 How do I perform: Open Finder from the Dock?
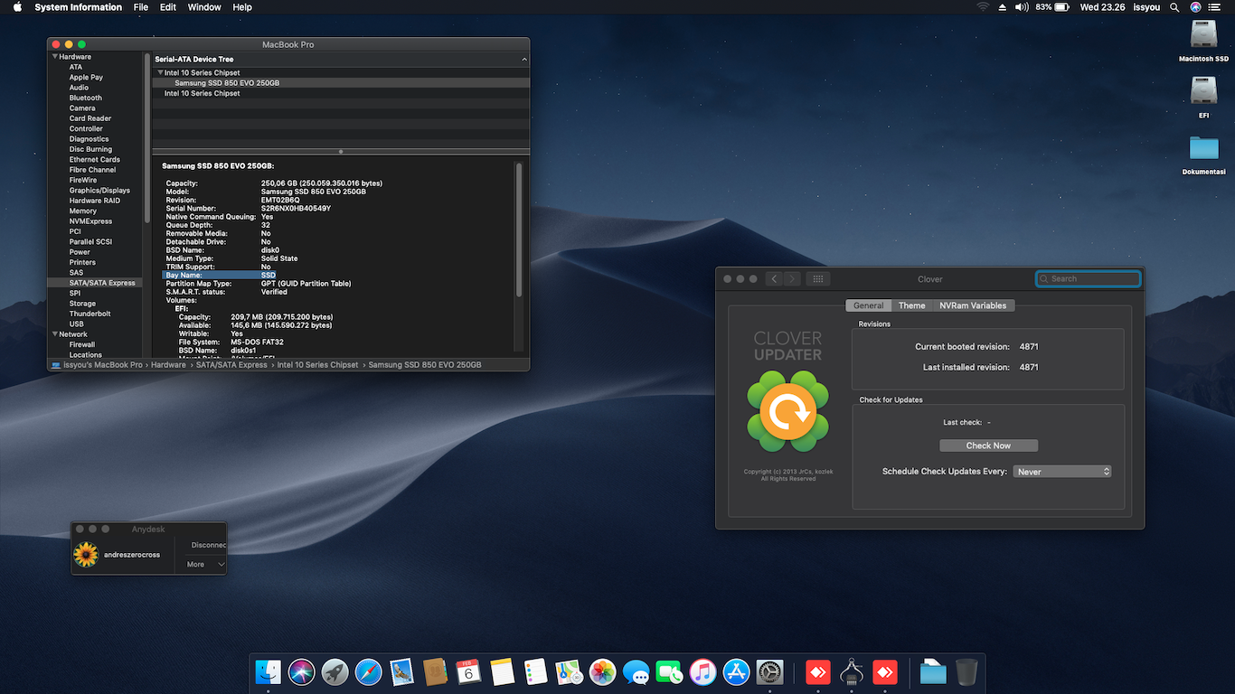click(x=269, y=671)
